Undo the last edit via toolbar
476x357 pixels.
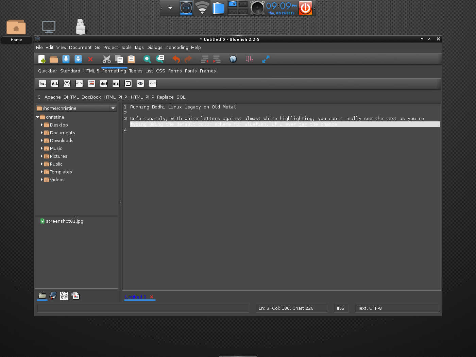tap(176, 59)
